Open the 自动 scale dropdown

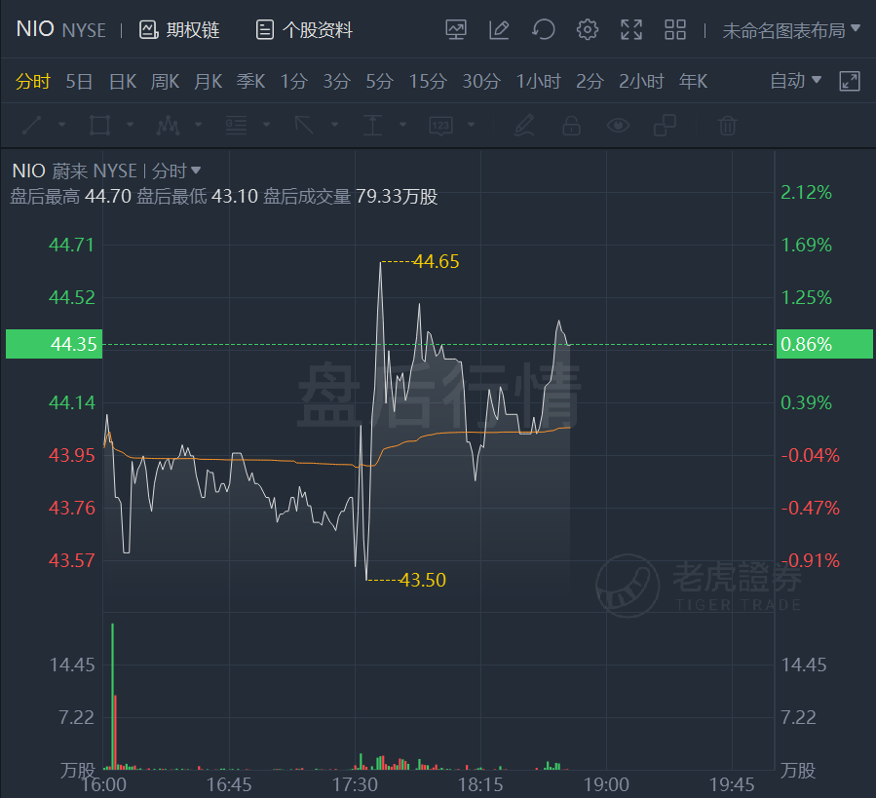point(795,81)
